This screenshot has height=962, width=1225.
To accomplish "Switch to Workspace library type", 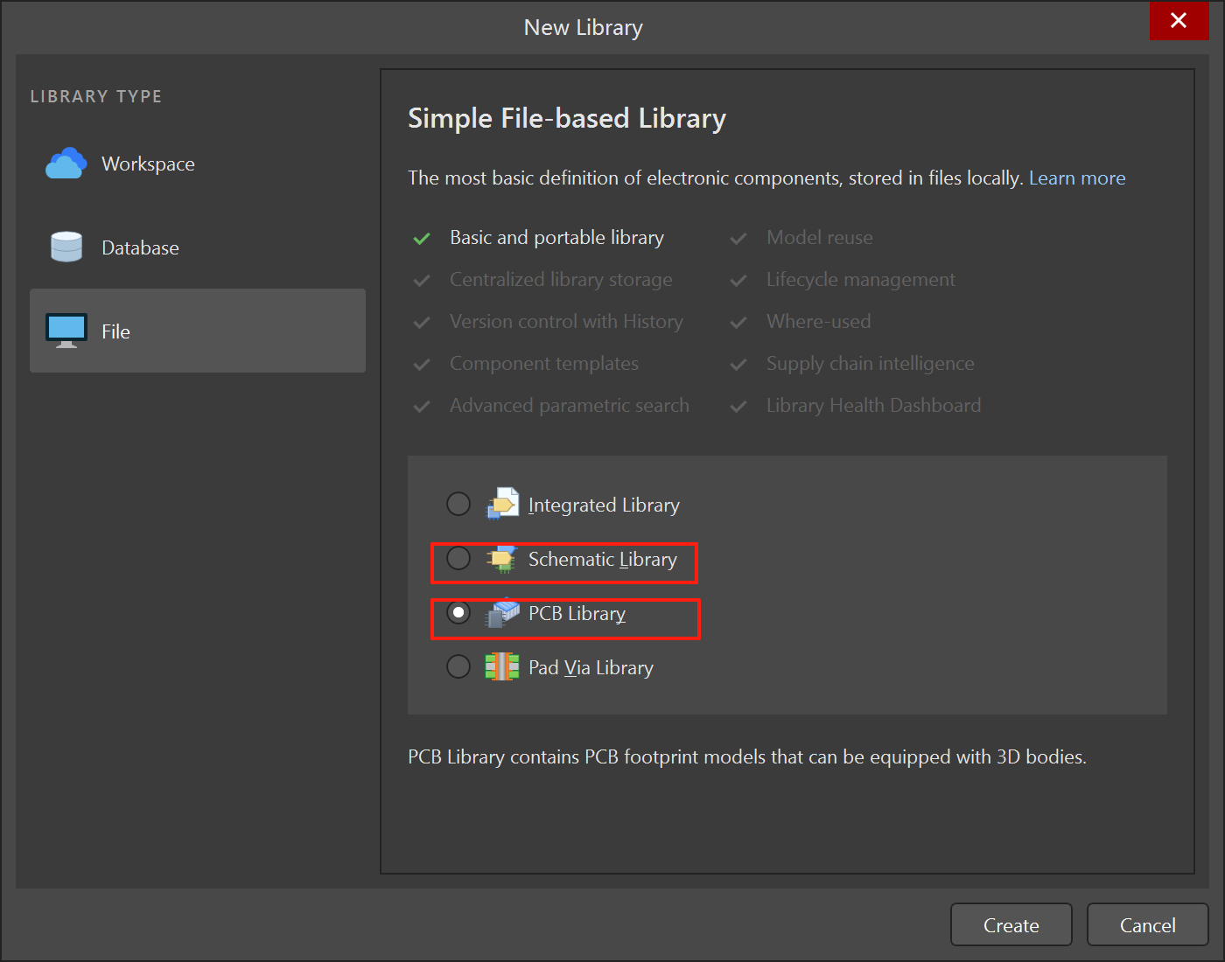I will click(x=198, y=164).
